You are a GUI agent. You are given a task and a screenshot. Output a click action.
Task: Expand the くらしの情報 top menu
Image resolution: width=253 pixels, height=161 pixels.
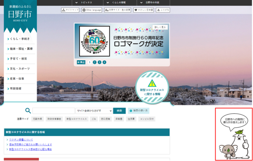120,3
